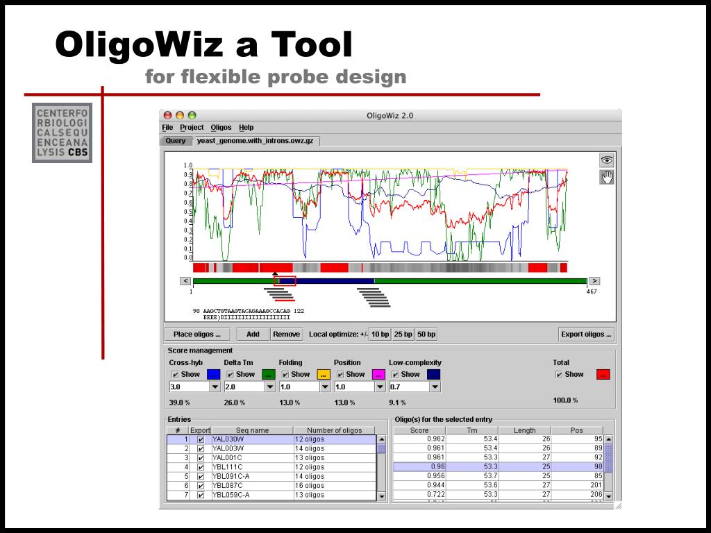Select oligo row with score 0.962
Image resolution: width=711 pixels, height=533 pixels.
coord(499,439)
